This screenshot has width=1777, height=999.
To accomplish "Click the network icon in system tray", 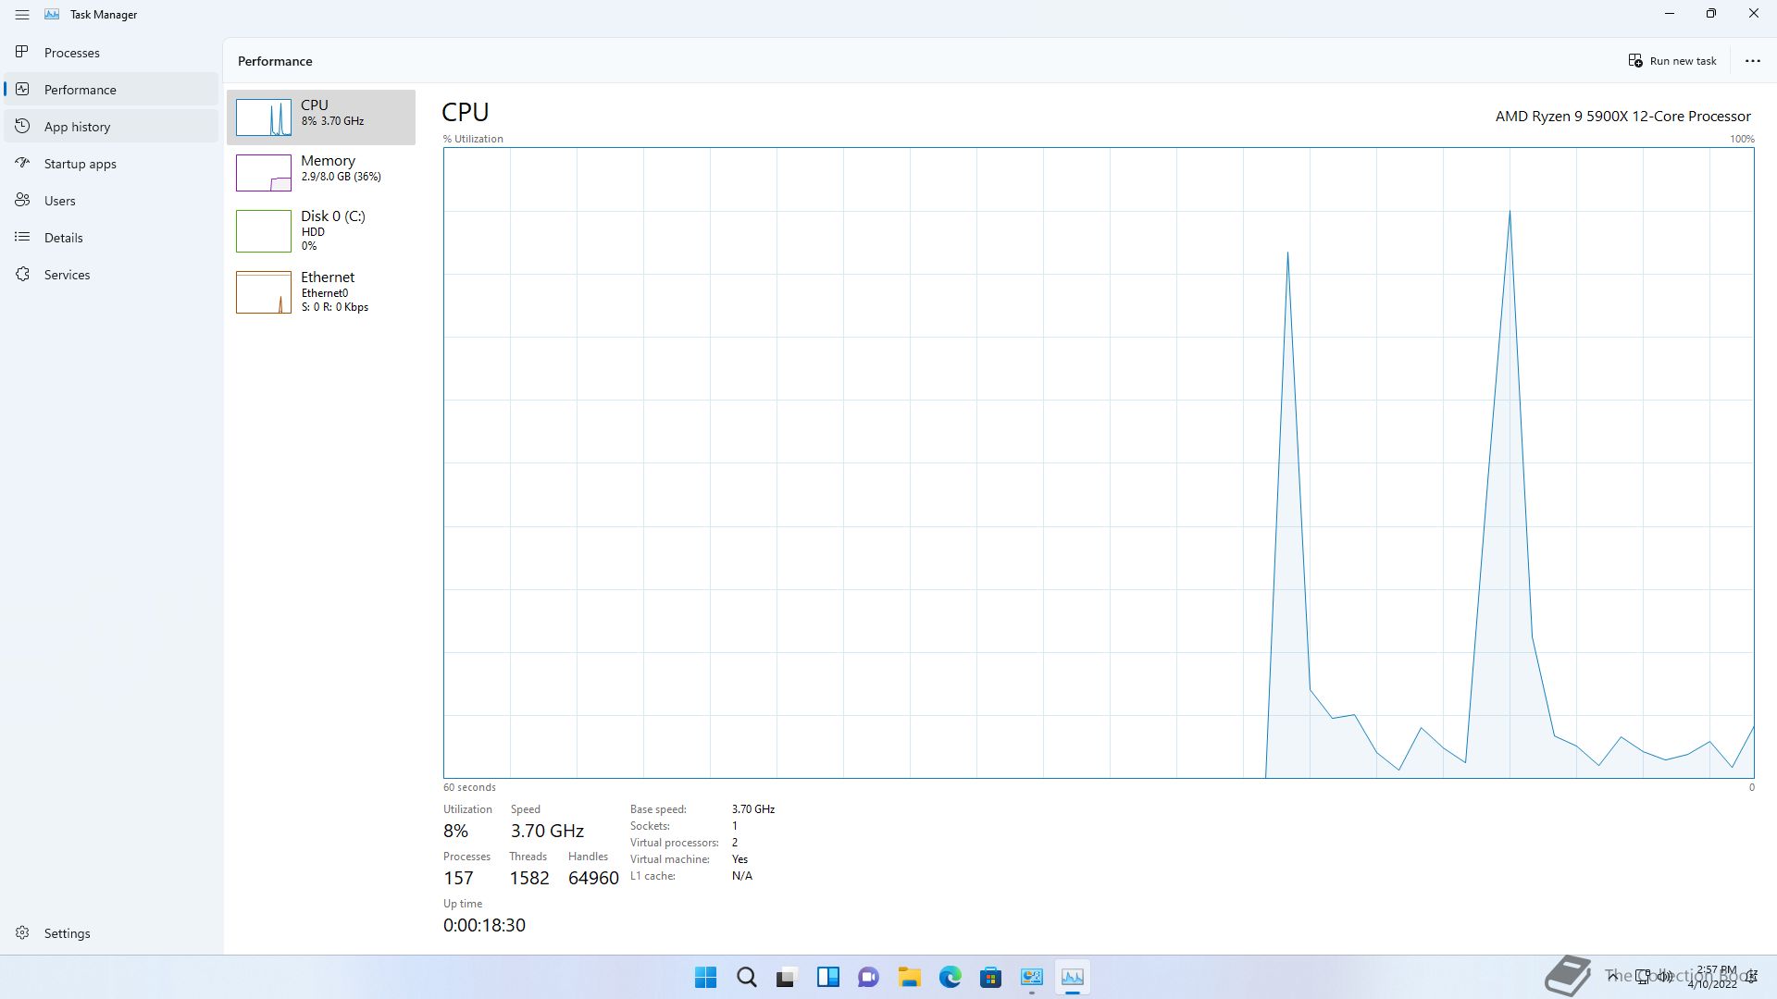I will pyautogui.click(x=1643, y=977).
